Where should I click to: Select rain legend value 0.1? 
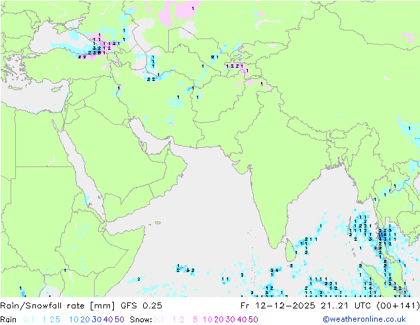[x=28, y=320]
